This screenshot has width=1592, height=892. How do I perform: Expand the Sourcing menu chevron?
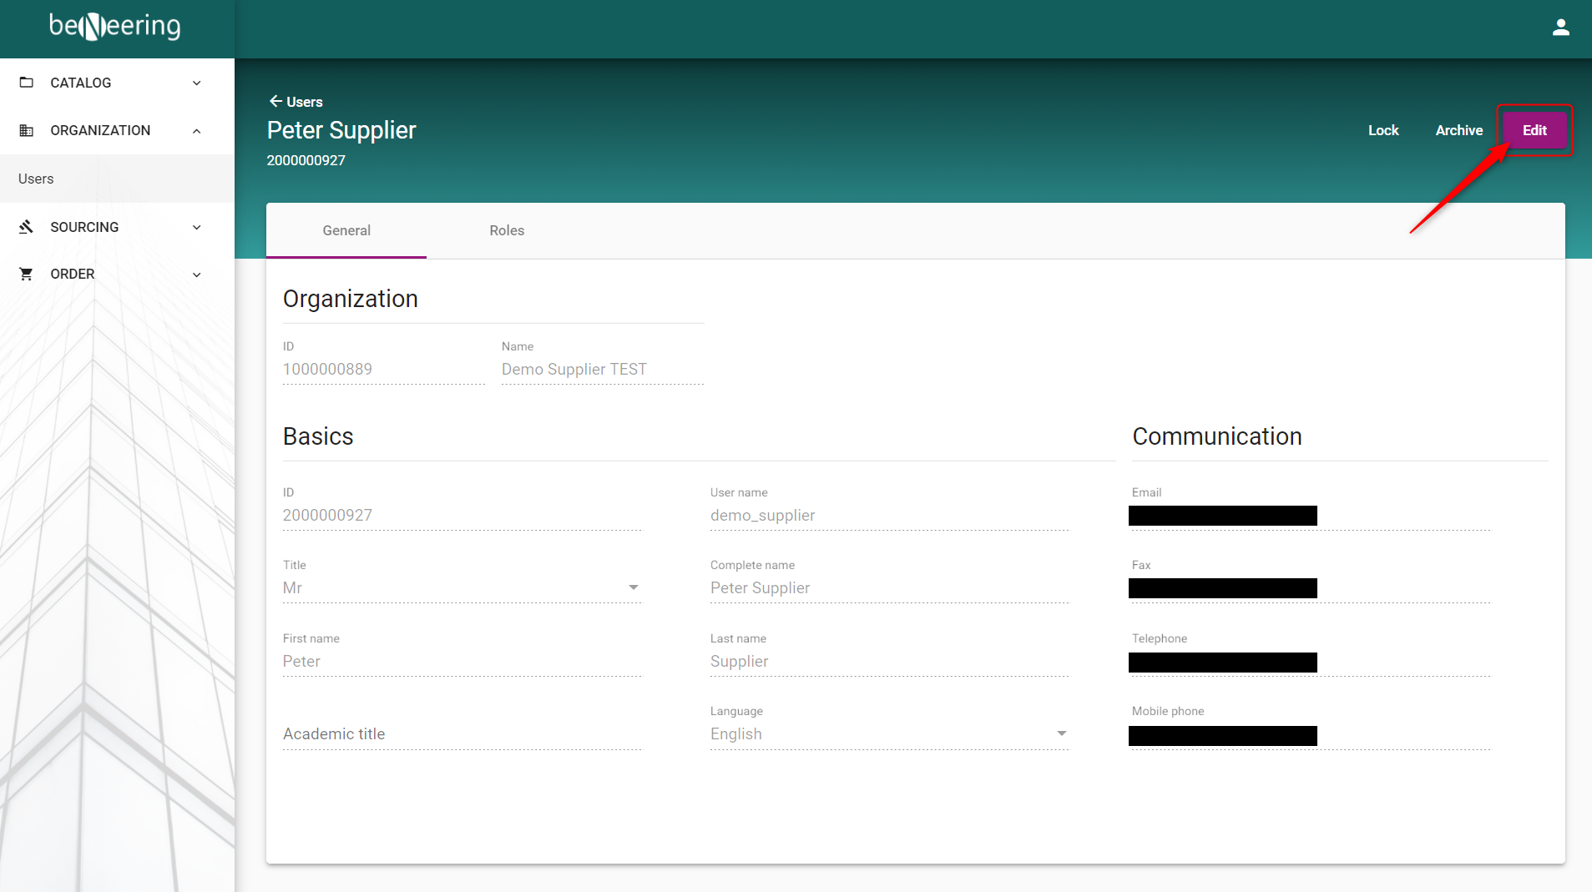point(197,227)
